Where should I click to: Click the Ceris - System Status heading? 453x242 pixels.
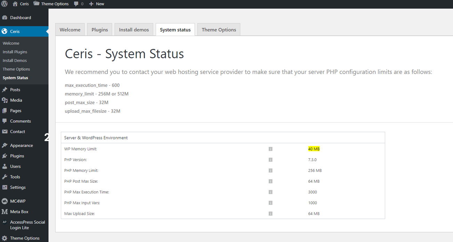click(x=124, y=54)
